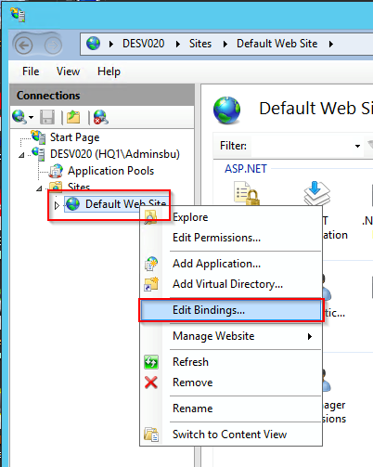
Task: Select Application Pools tree item
Action: [x=110, y=171]
